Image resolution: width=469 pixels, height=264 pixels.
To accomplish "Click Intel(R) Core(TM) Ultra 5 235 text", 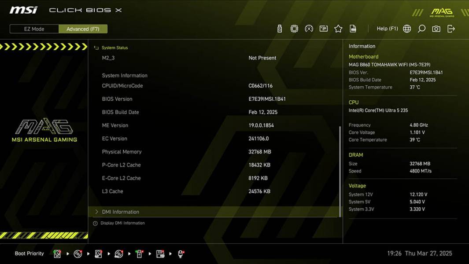I will click(378, 110).
